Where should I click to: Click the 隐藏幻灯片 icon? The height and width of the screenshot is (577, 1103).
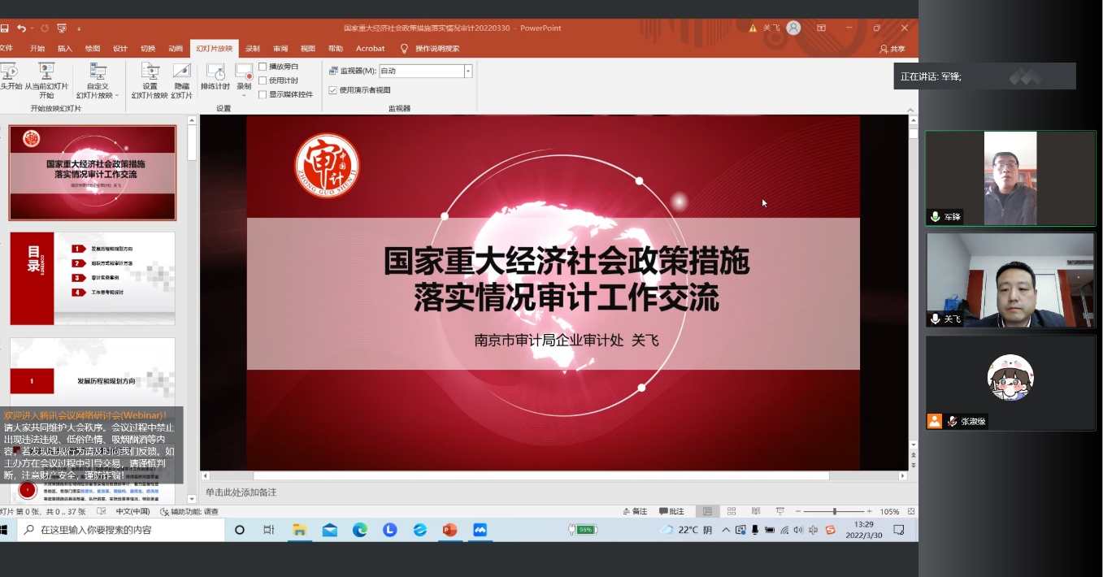point(182,80)
